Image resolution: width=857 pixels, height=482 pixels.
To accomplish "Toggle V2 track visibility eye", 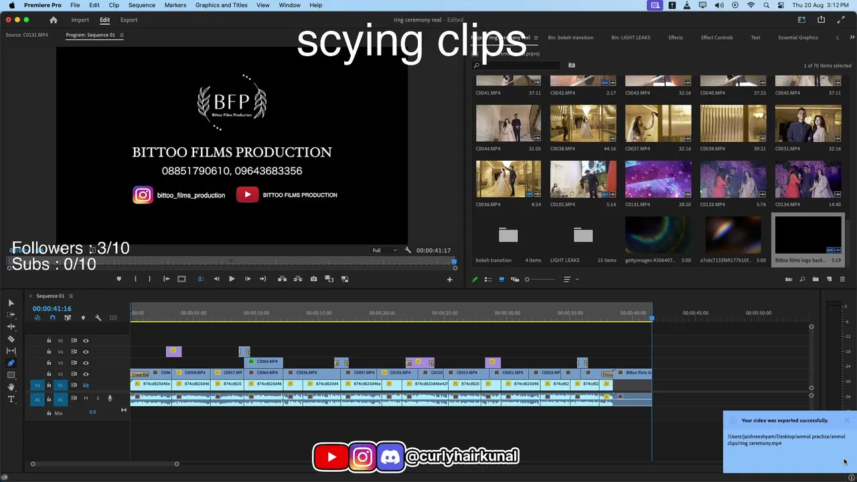I will (86, 374).
